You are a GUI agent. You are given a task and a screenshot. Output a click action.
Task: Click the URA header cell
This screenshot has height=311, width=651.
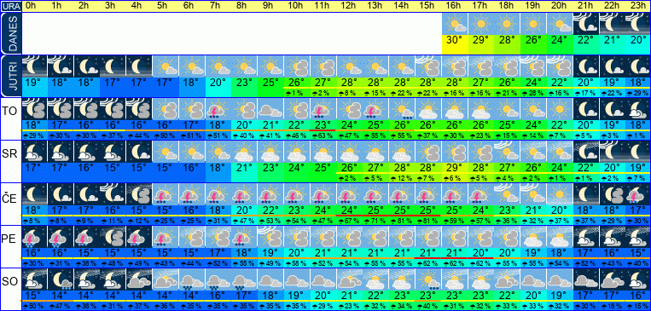[x=10, y=6]
